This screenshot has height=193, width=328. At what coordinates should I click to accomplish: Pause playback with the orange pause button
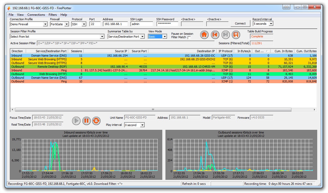click(x=86, y=121)
